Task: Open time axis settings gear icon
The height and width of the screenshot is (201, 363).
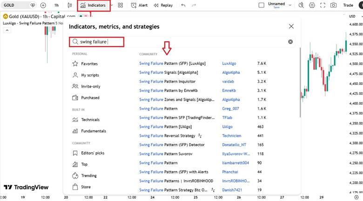Action: (356, 197)
